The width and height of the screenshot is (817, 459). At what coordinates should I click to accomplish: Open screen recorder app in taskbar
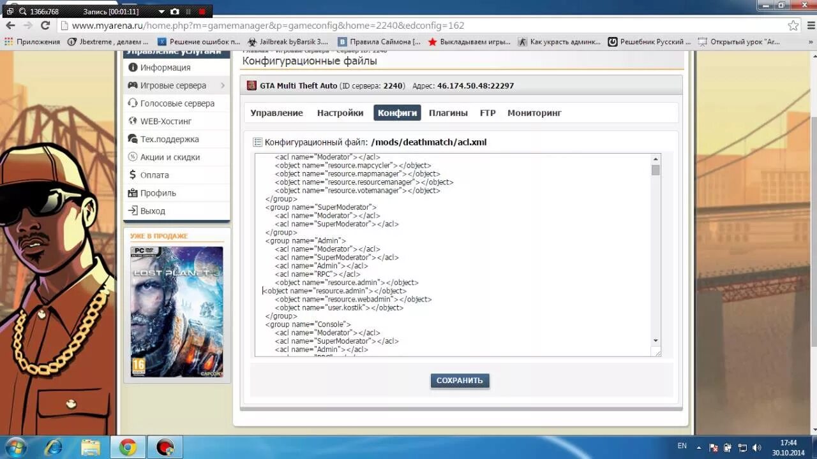coord(165,448)
